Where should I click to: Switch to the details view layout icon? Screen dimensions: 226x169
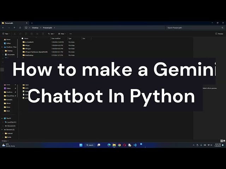[222, 141]
